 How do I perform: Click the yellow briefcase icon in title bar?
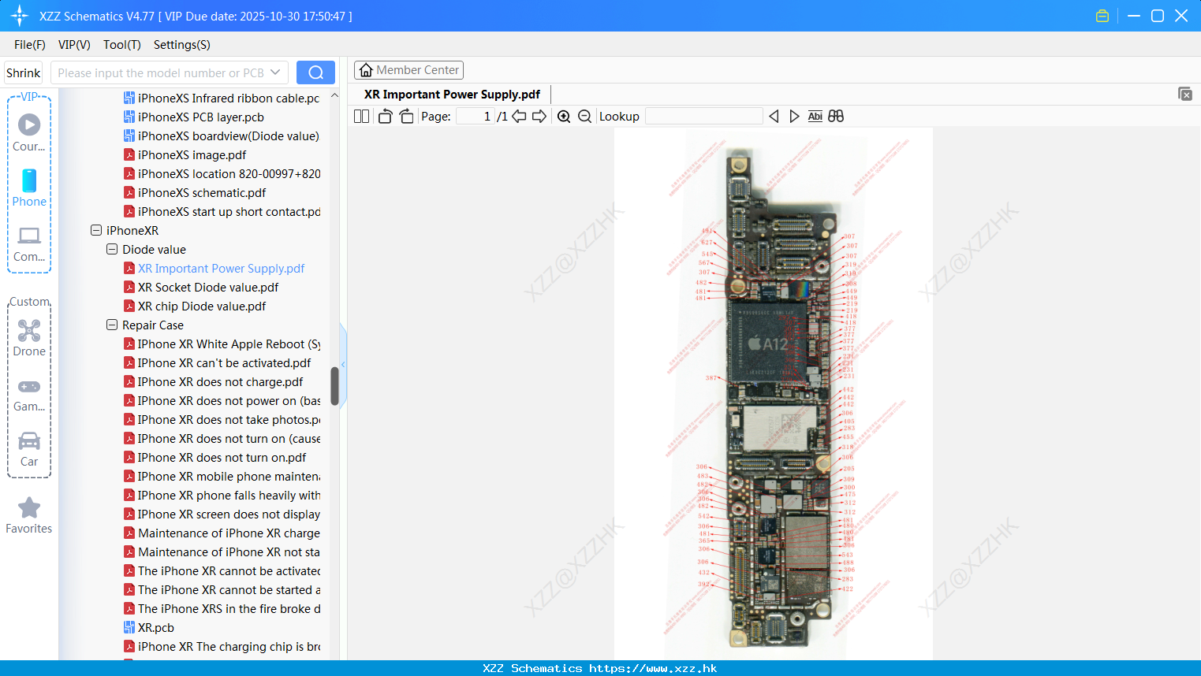1102,16
